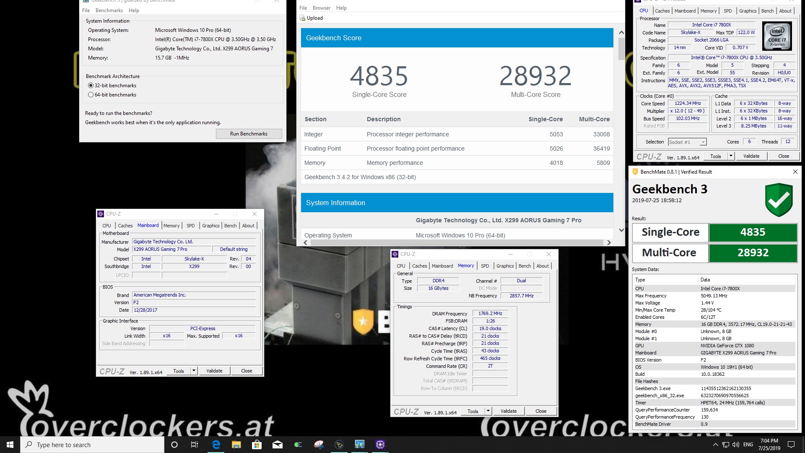This screenshot has height=453, width=805.
Task: Open the File menu in results window
Action: [x=303, y=8]
